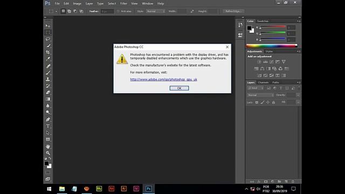Add a Levels adjustment
Viewport: 345px width, 194px height.
click(266, 62)
